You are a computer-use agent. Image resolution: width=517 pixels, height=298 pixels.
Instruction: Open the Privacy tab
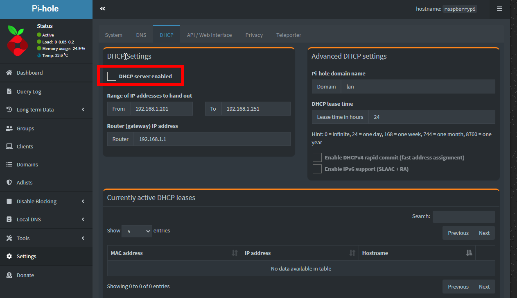pos(254,35)
